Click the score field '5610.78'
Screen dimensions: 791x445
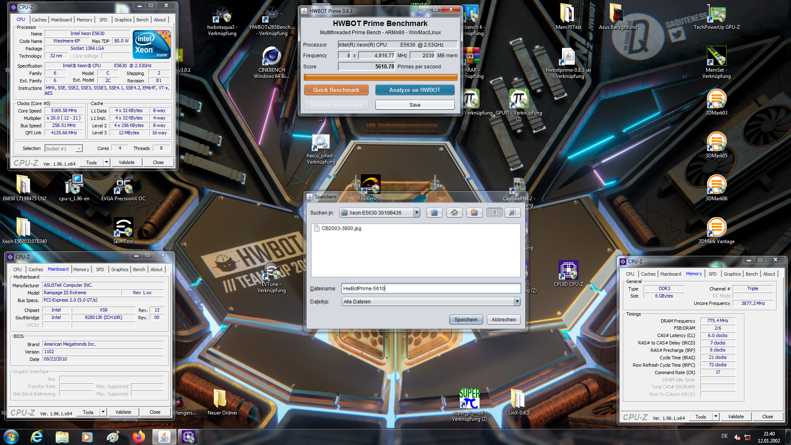(366, 66)
